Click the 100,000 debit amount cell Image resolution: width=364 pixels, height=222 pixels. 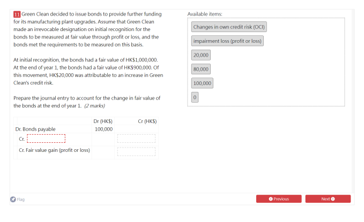click(103, 129)
